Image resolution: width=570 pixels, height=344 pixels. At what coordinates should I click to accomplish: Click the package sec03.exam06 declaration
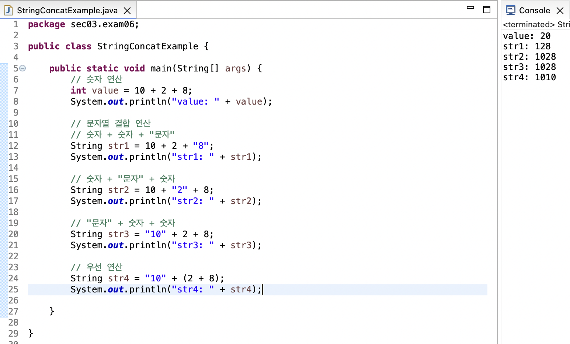pyautogui.click(x=84, y=24)
